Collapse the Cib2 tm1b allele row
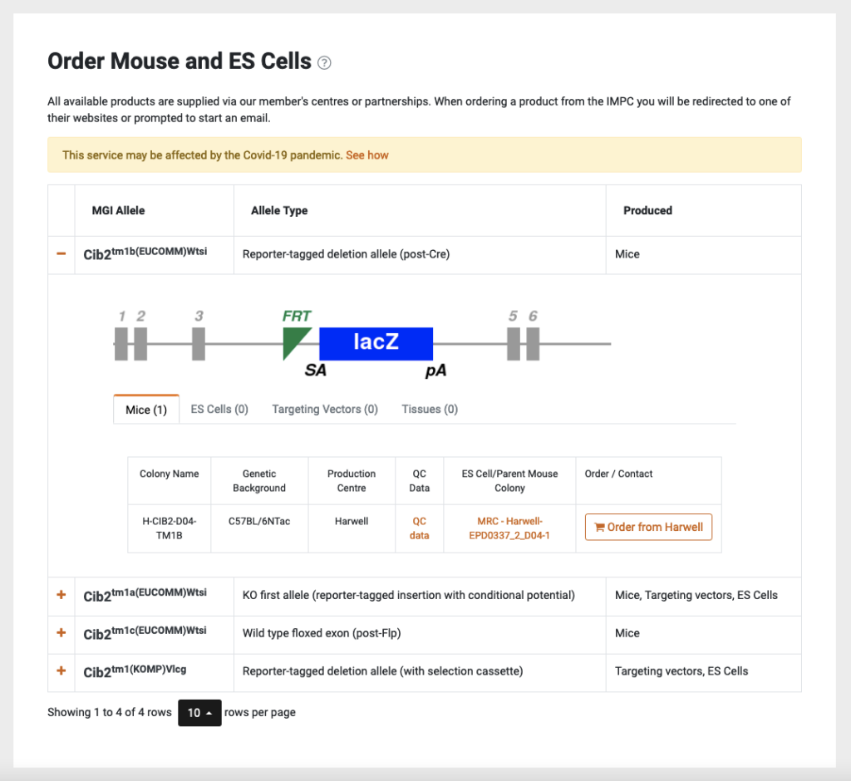 (61, 253)
